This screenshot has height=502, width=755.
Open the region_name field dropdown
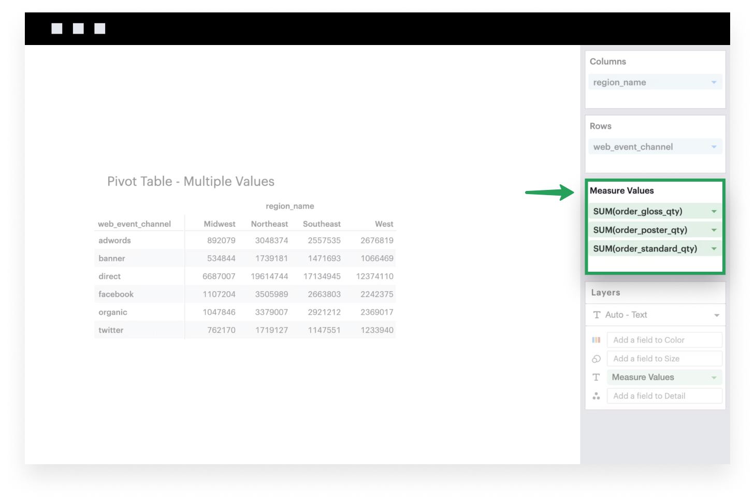pyautogui.click(x=714, y=82)
